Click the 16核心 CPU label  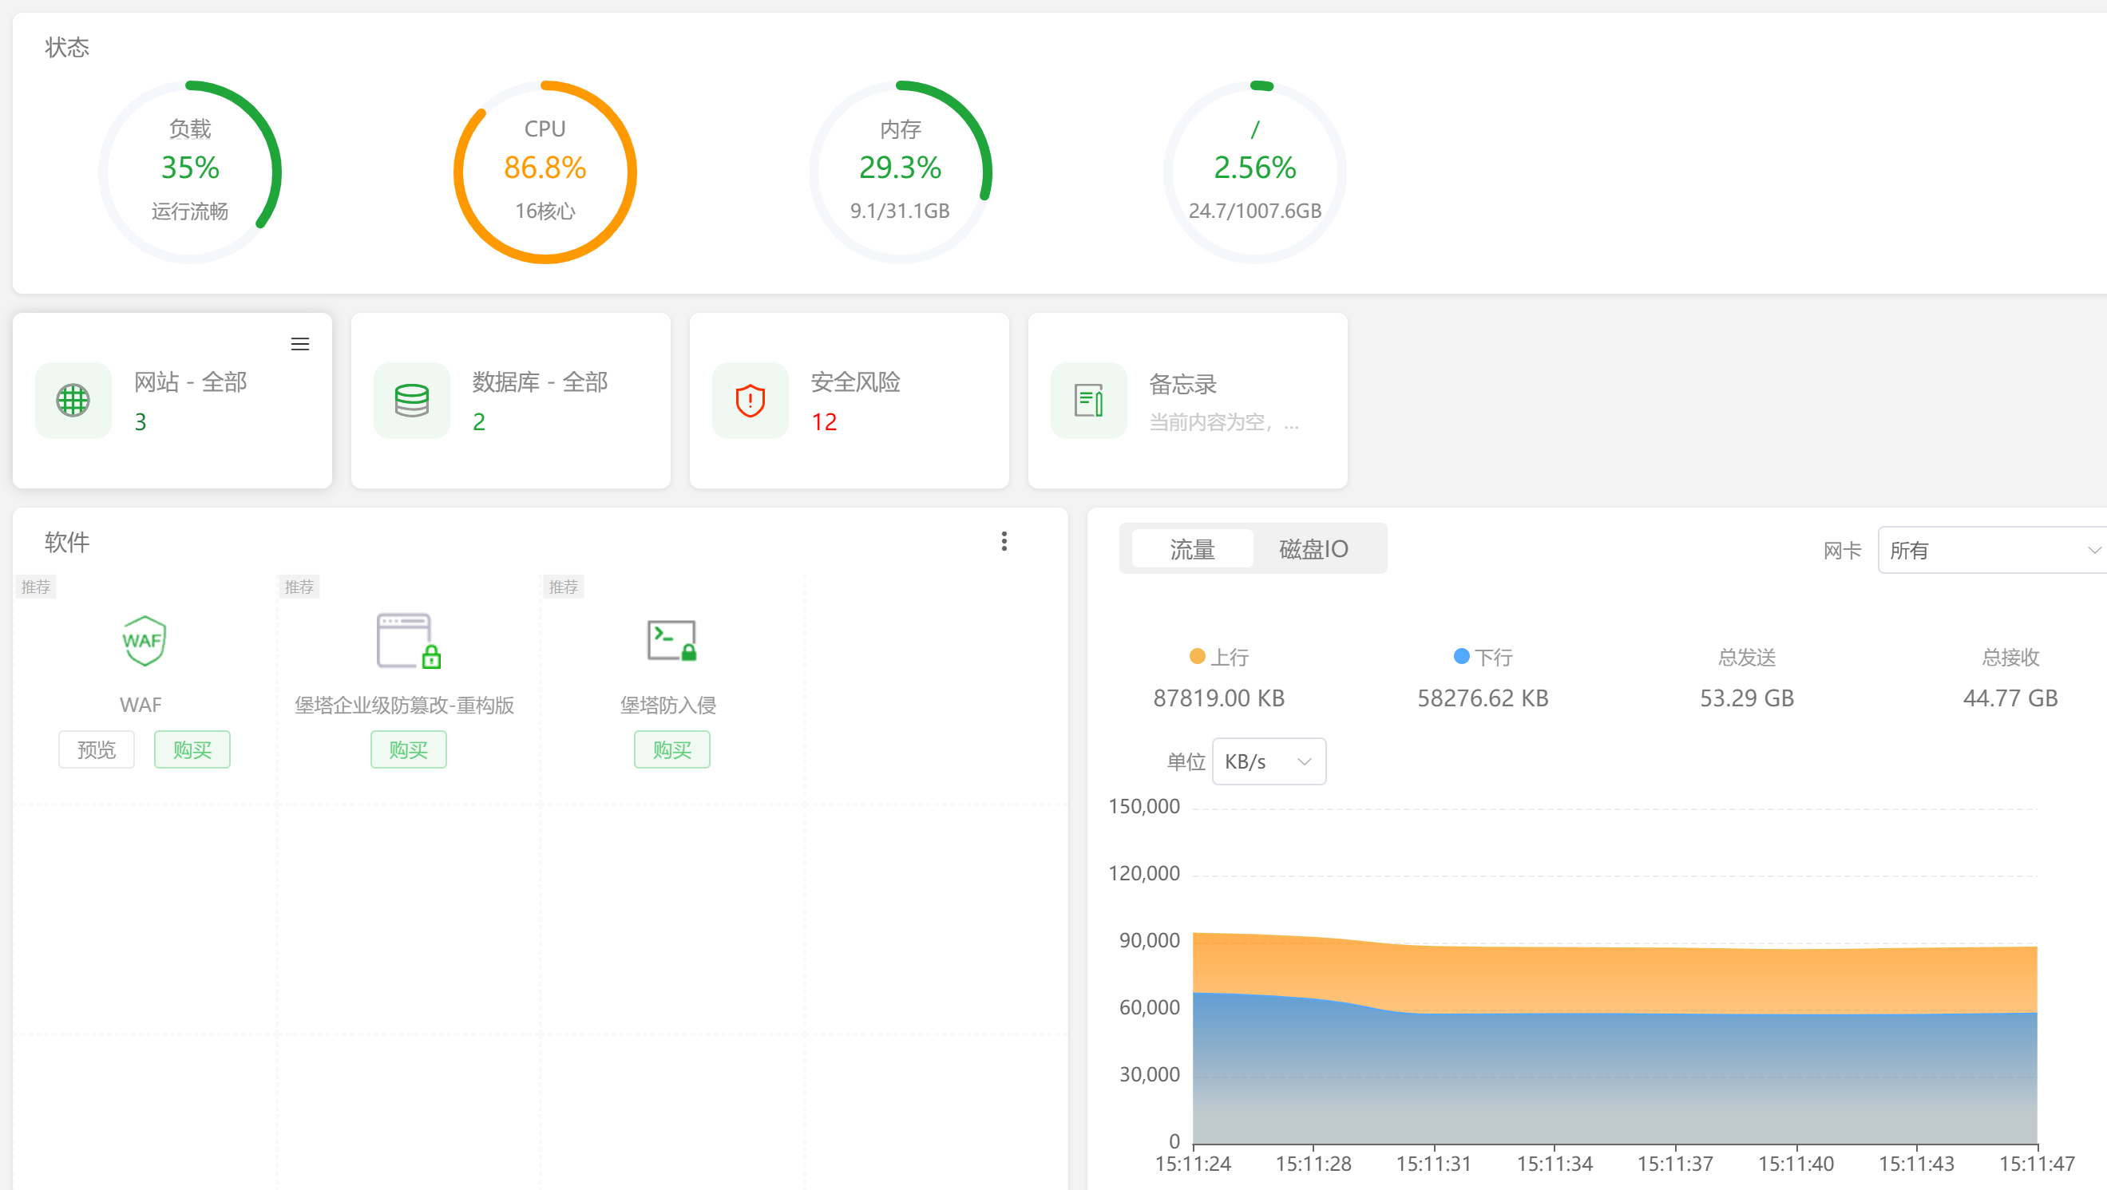pyautogui.click(x=545, y=211)
